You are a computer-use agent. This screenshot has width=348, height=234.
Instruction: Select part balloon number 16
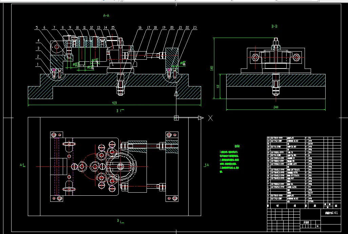click(x=140, y=27)
